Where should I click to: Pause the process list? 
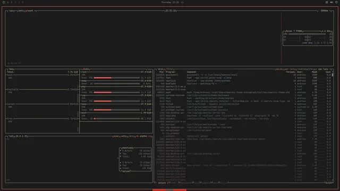pos(279,69)
